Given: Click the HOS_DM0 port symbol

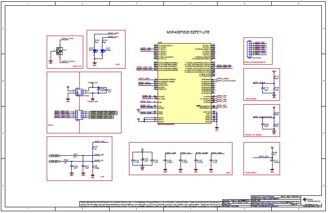Looking at the screenshot, I should coord(55,156).
